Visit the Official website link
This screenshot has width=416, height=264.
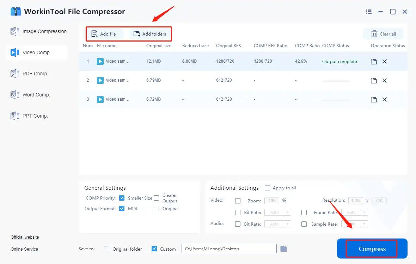24,237
